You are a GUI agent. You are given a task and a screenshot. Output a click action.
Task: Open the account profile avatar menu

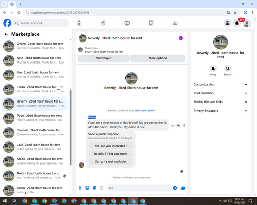click(247, 23)
